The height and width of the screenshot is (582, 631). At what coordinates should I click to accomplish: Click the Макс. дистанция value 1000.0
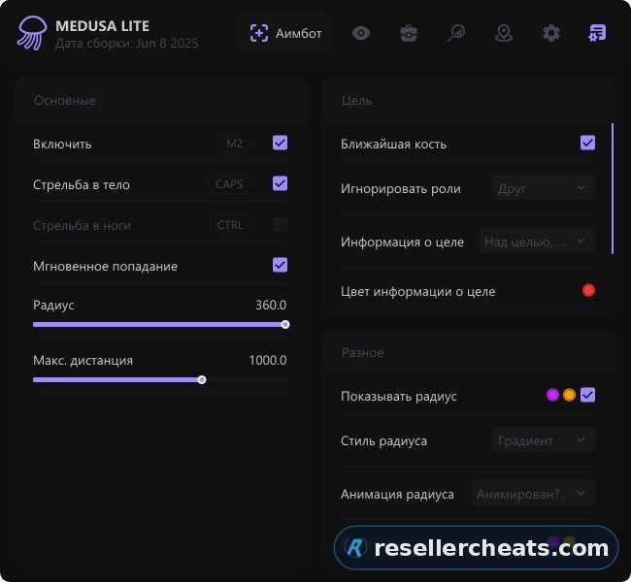tap(268, 360)
